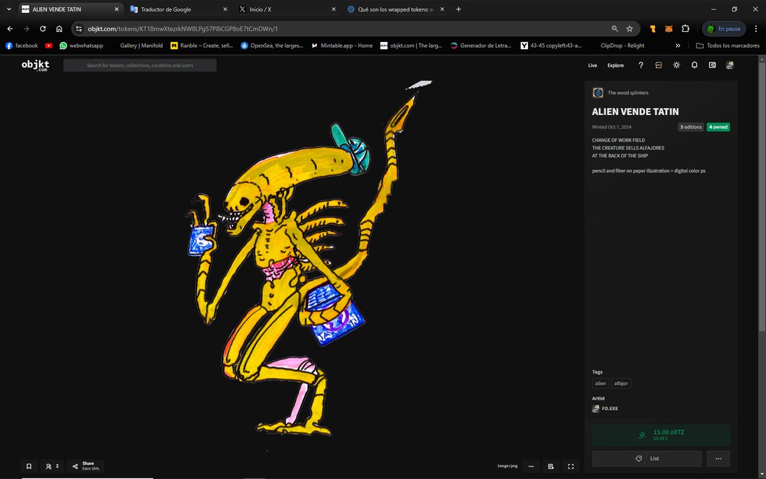766x479 pixels.
Task: Expand hidden bookmarks chevron
Action: coord(677,45)
